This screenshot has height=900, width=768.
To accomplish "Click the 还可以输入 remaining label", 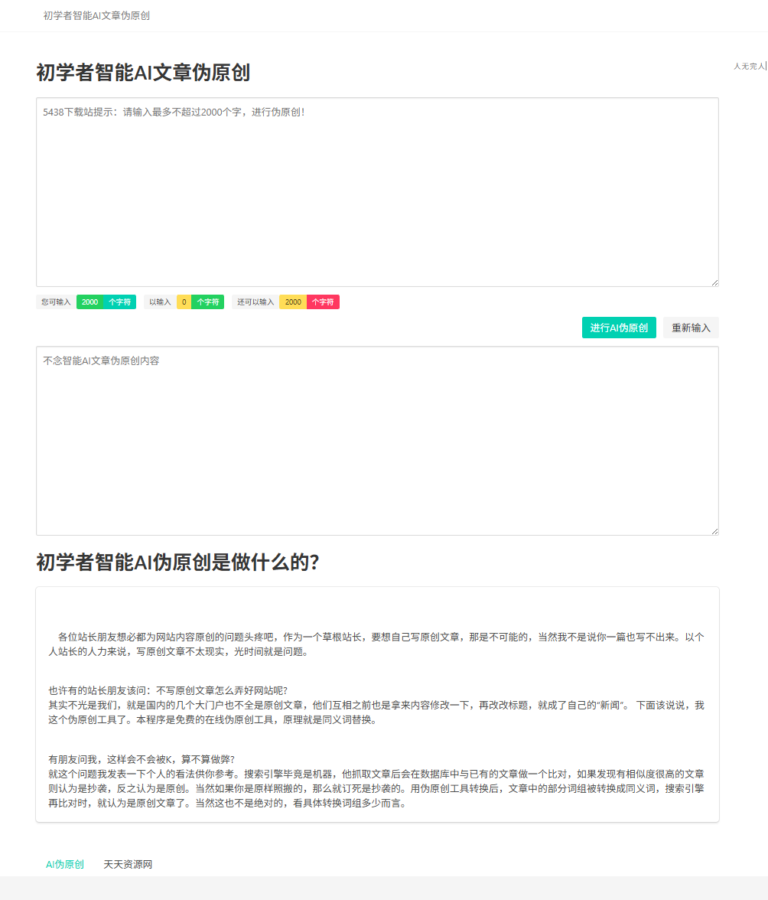I will pyautogui.click(x=257, y=302).
